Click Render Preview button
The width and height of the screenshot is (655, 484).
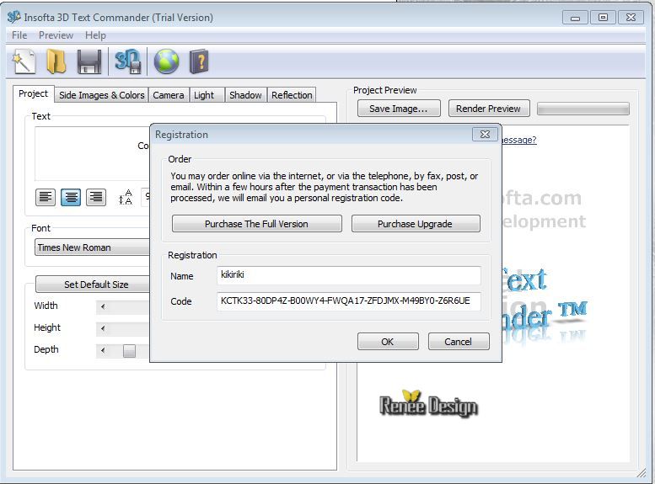[x=488, y=109]
